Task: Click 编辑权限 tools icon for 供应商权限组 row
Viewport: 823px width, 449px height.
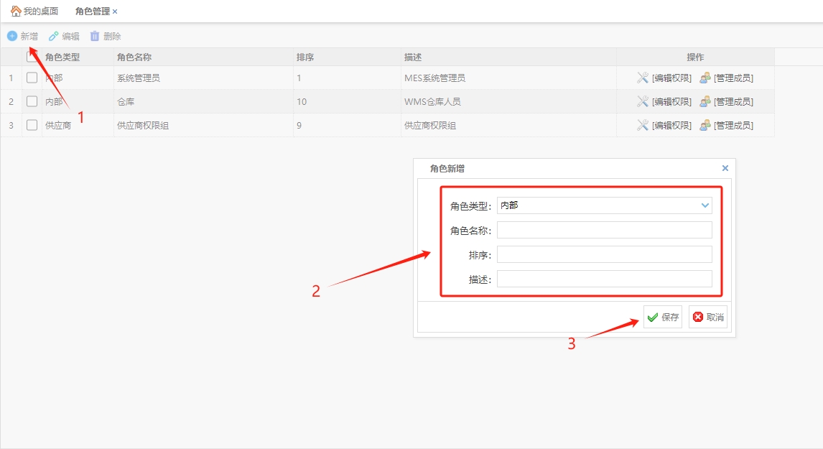Action: pos(643,125)
